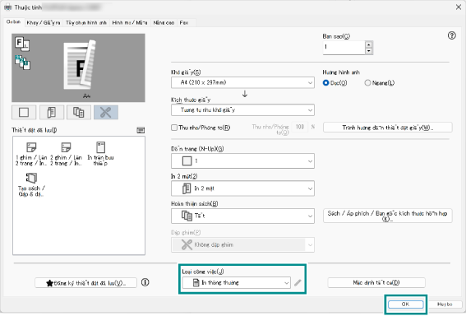Open the Khổ giấy paper size dropdown

point(242,82)
